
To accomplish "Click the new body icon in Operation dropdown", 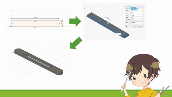I will click(x=131, y=23).
